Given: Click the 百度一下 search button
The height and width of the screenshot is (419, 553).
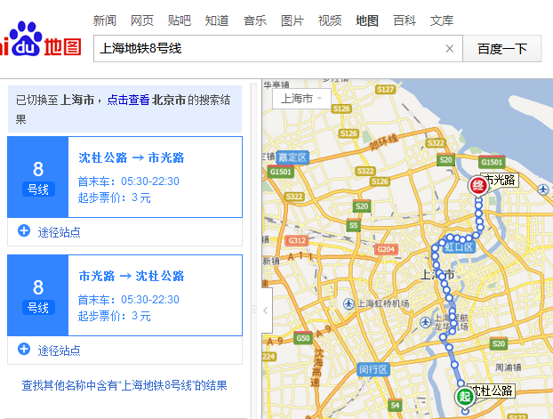Looking at the screenshot, I should pos(501,48).
